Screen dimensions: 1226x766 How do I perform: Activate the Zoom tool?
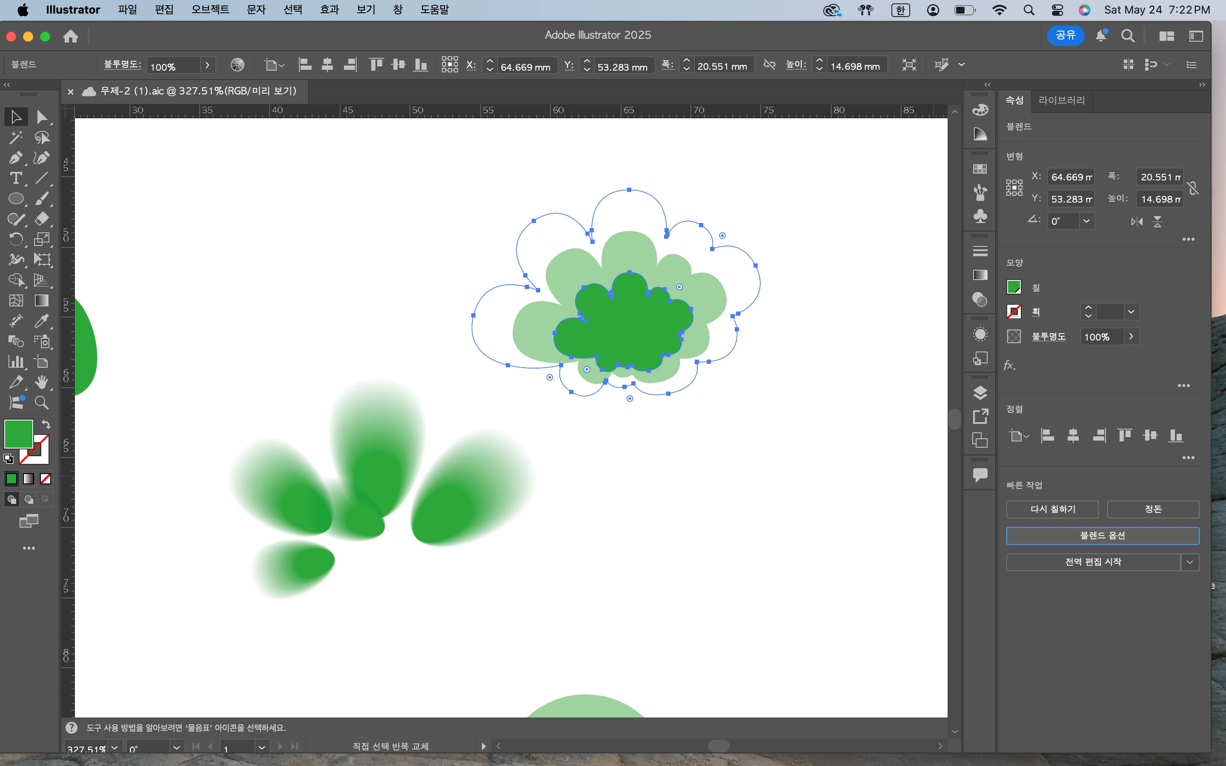pos(42,403)
